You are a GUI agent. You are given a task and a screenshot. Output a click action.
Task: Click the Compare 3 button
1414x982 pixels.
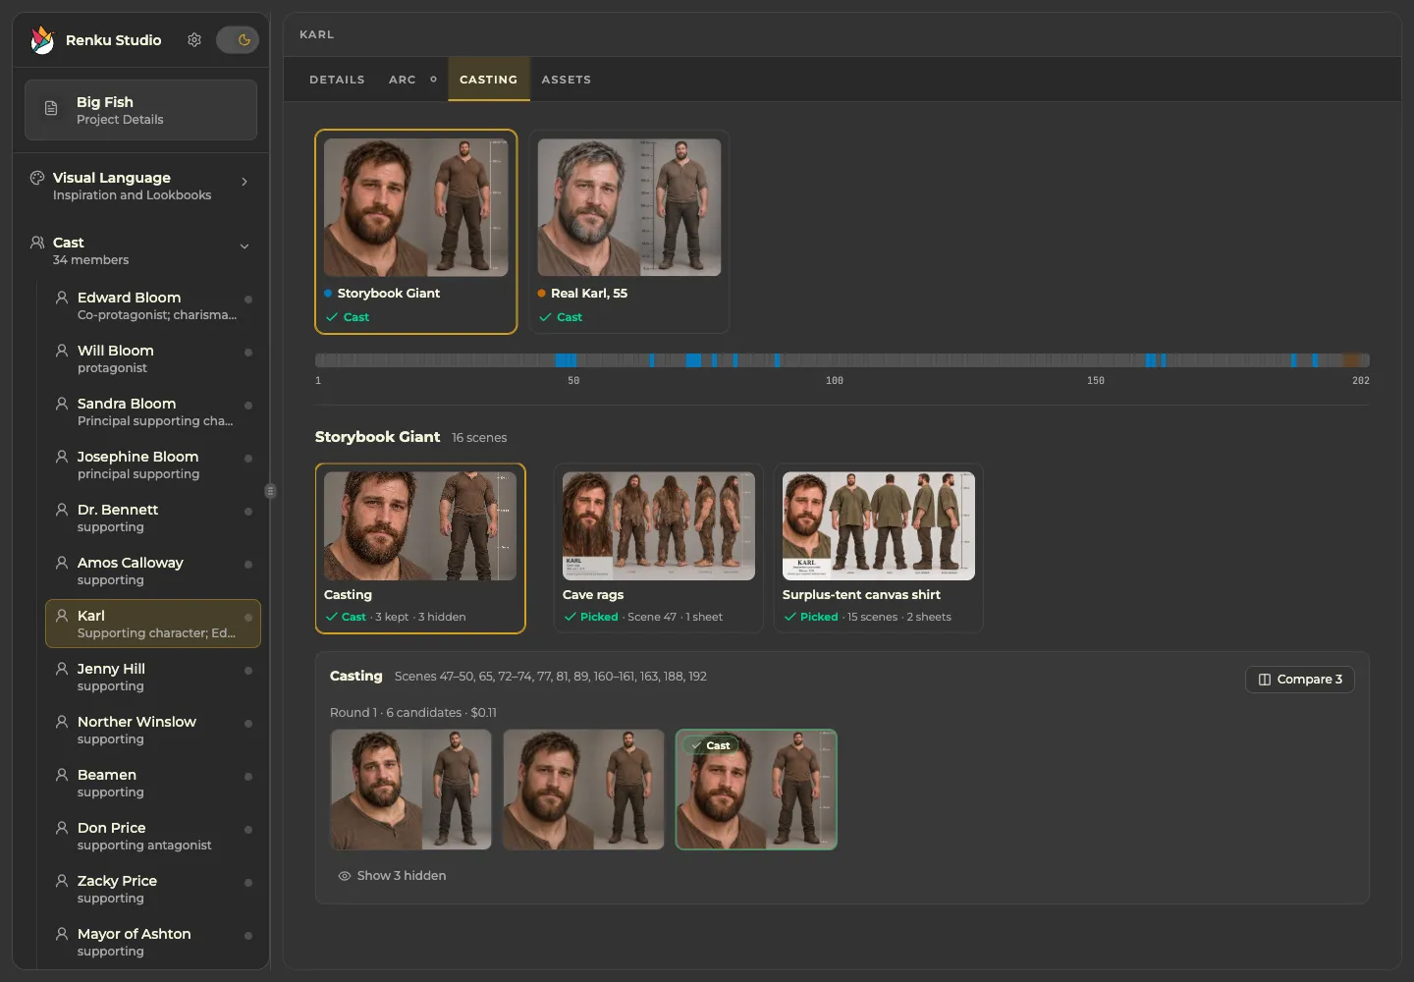tap(1300, 680)
